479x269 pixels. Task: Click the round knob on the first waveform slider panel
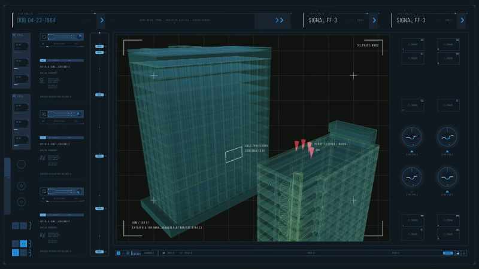coord(80,36)
